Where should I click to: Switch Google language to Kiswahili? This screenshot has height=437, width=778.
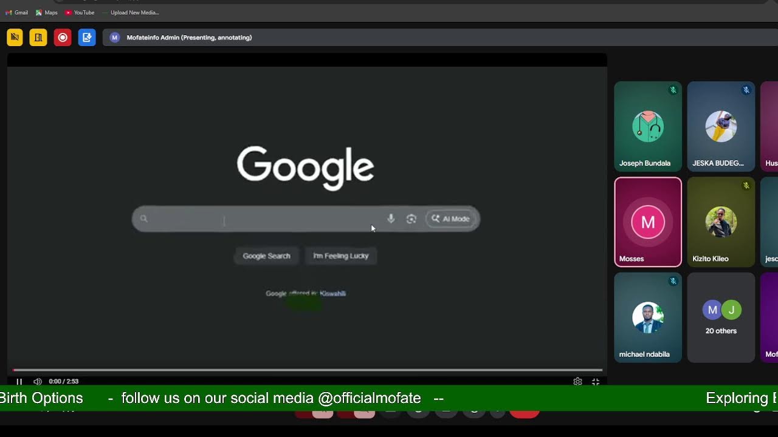coord(332,293)
